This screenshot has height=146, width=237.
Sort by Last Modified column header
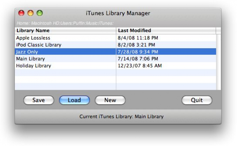[x=166, y=31]
